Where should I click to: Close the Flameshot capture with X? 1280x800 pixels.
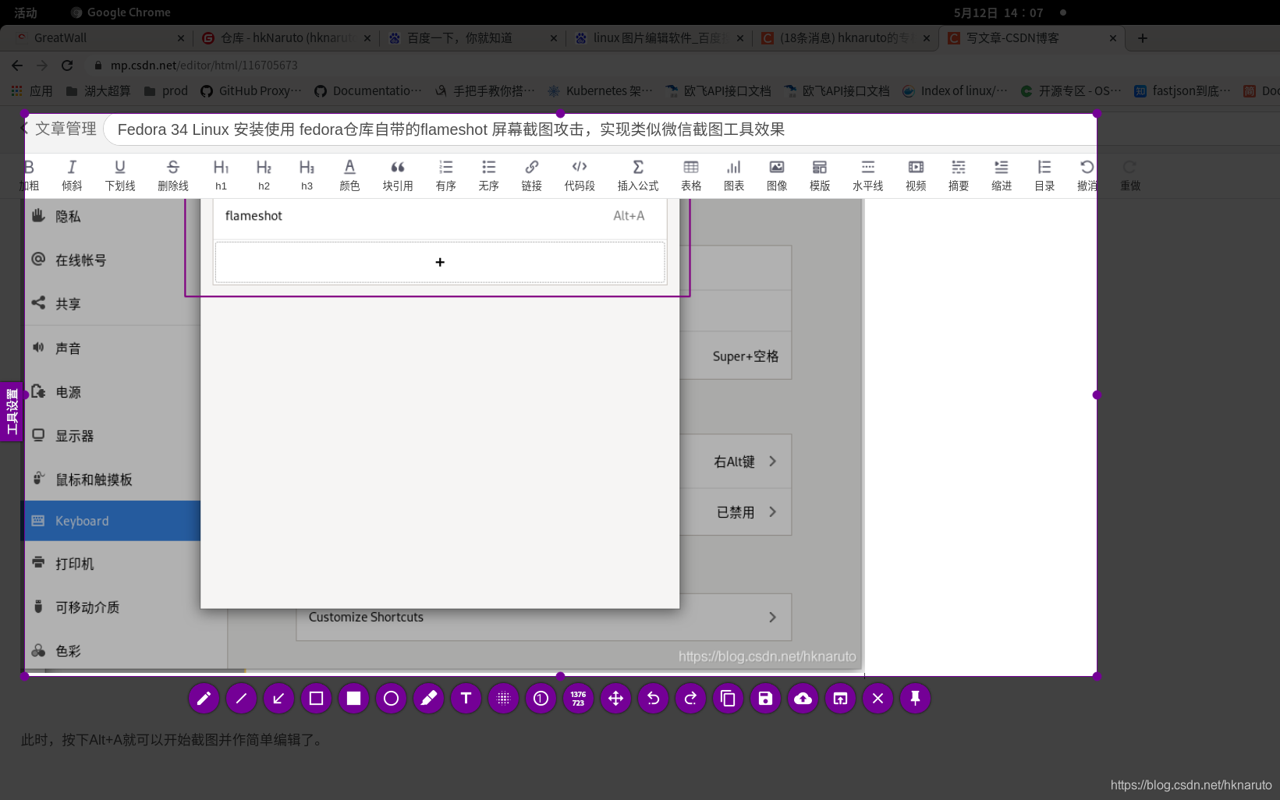878,699
